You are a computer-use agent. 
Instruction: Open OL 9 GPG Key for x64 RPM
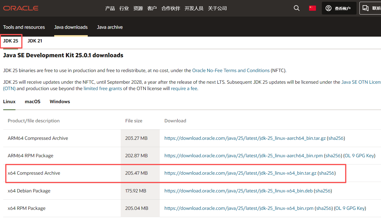350,208
